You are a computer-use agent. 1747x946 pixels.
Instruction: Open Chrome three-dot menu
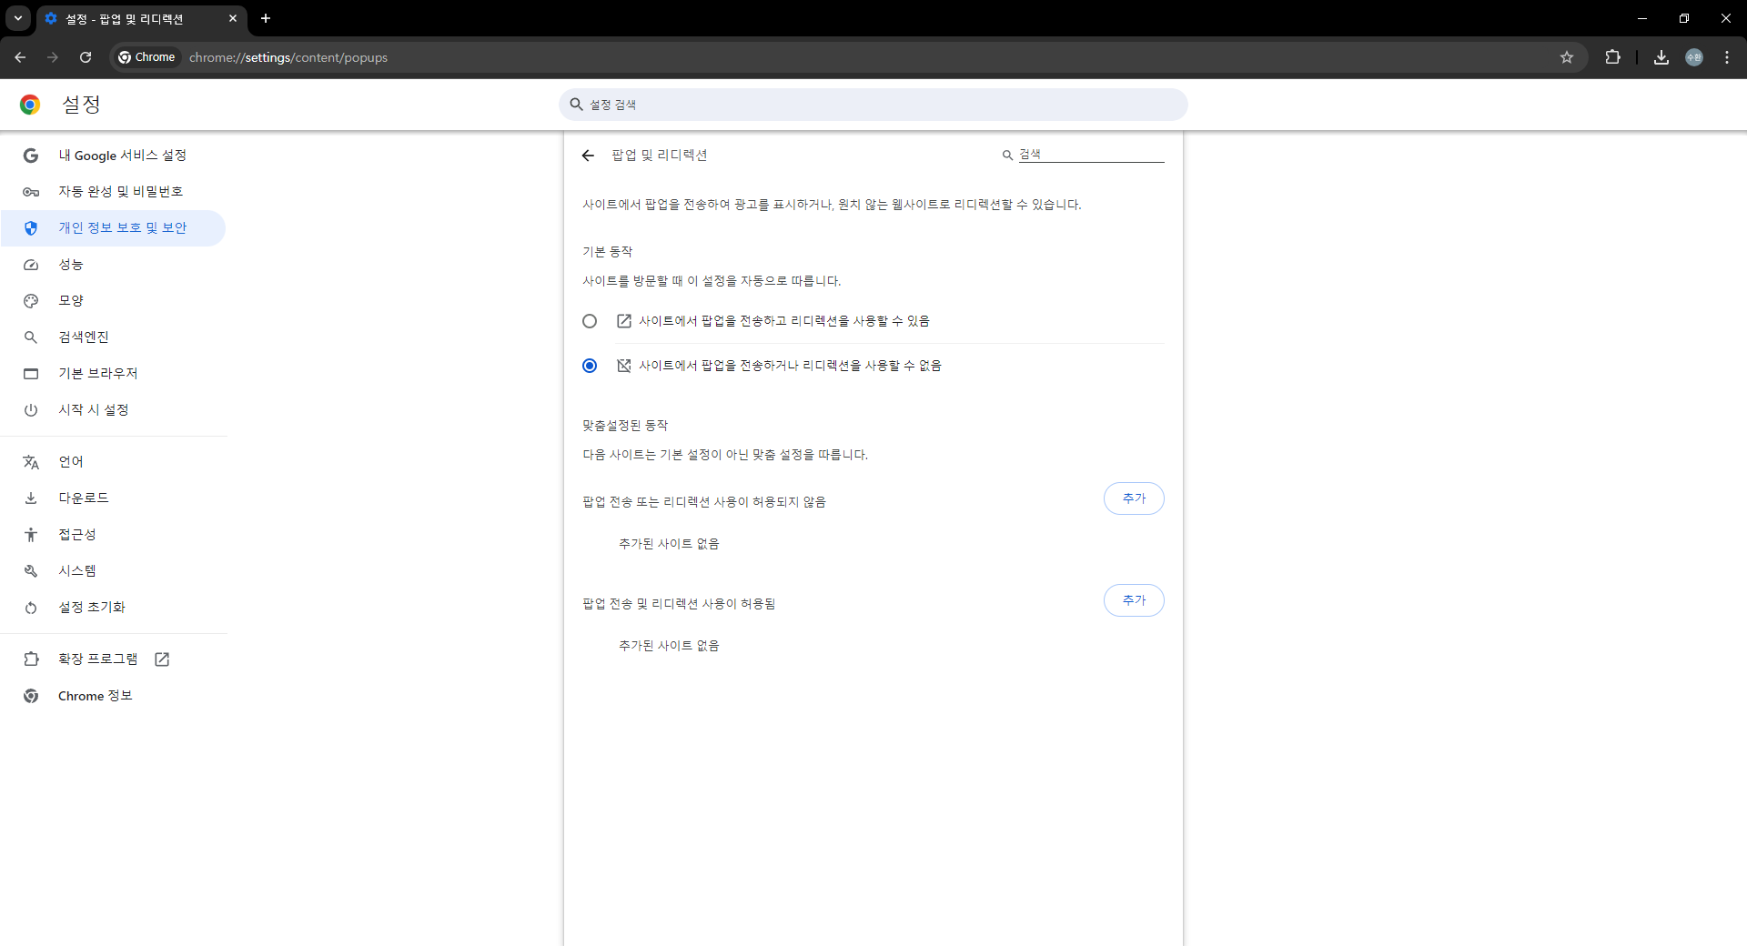click(x=1726, y=57)
